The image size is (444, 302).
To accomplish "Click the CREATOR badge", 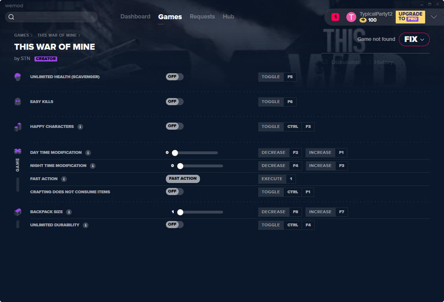I will point(46,58).
